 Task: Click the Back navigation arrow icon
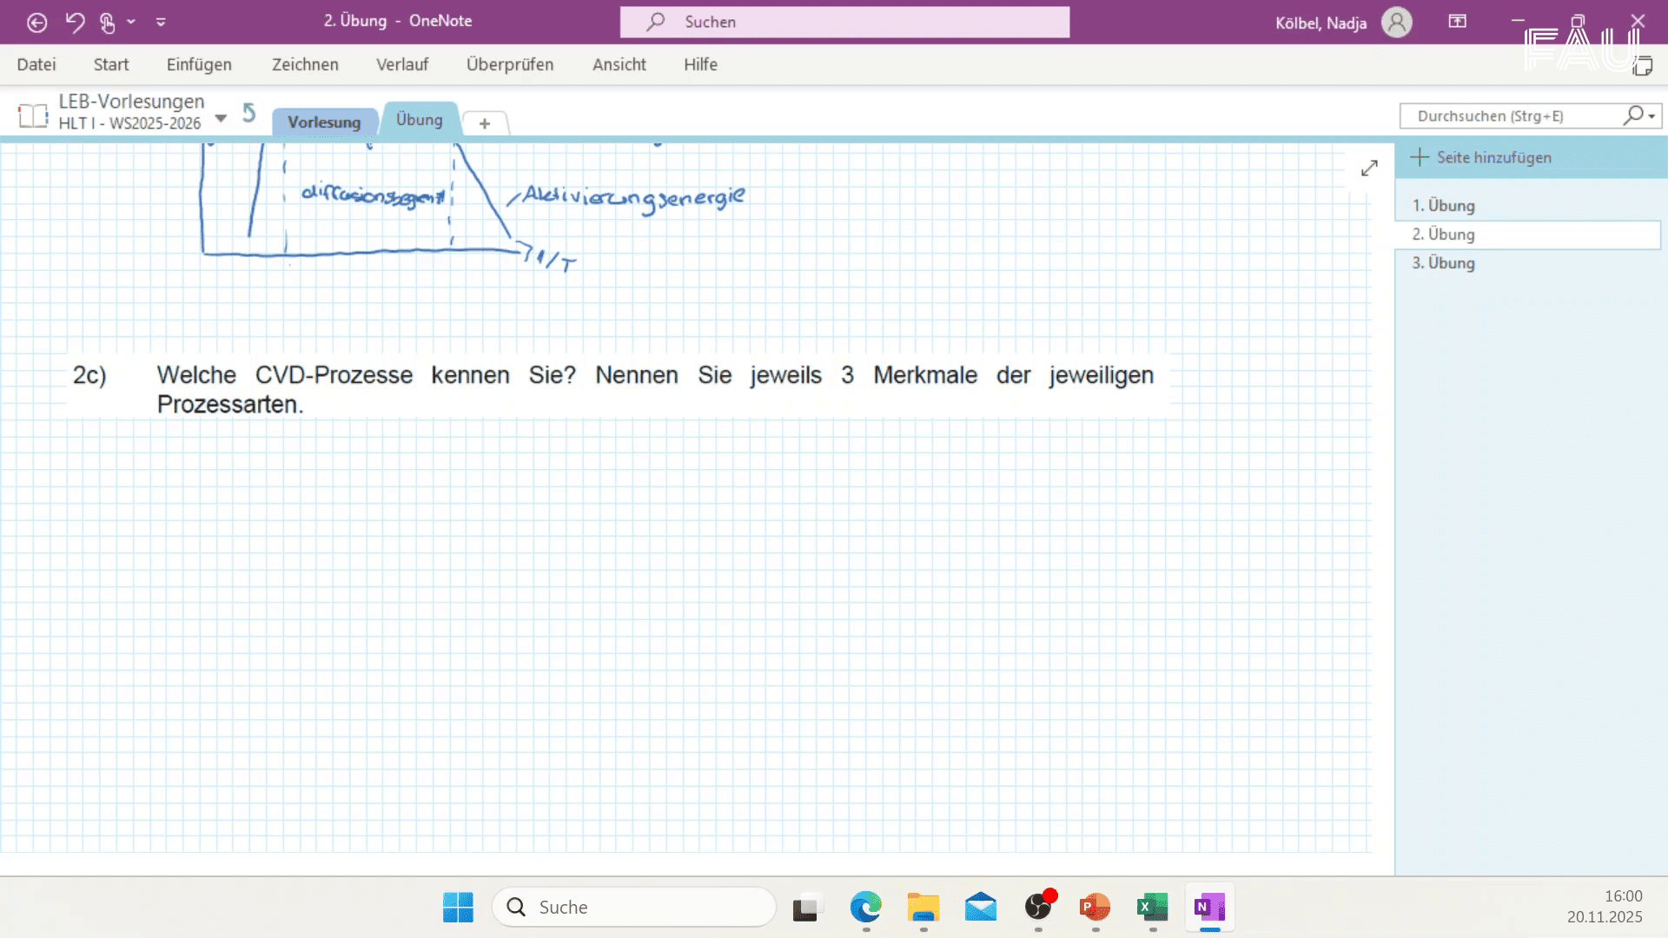pyautogui.click(x=36, y=22)
